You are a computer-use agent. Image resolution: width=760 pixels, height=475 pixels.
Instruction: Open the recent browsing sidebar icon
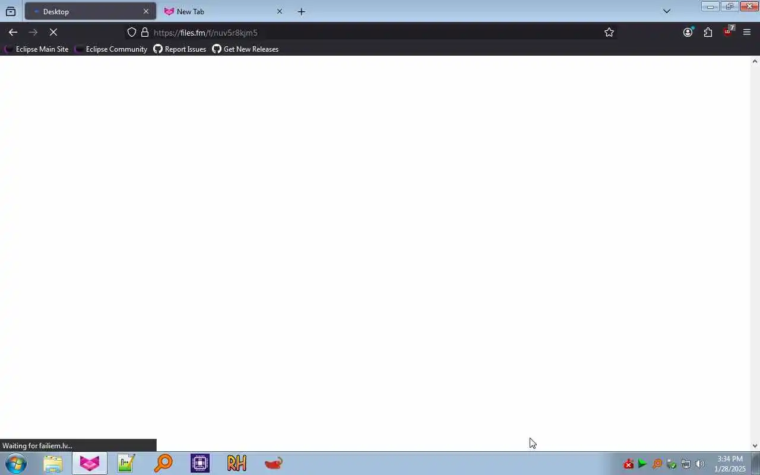(11, 11)
